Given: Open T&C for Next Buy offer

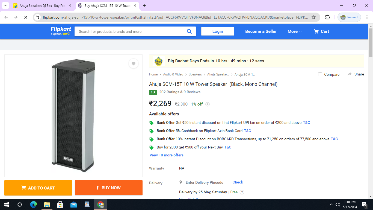Looking at the screenshot, I should tap(228, 147).
